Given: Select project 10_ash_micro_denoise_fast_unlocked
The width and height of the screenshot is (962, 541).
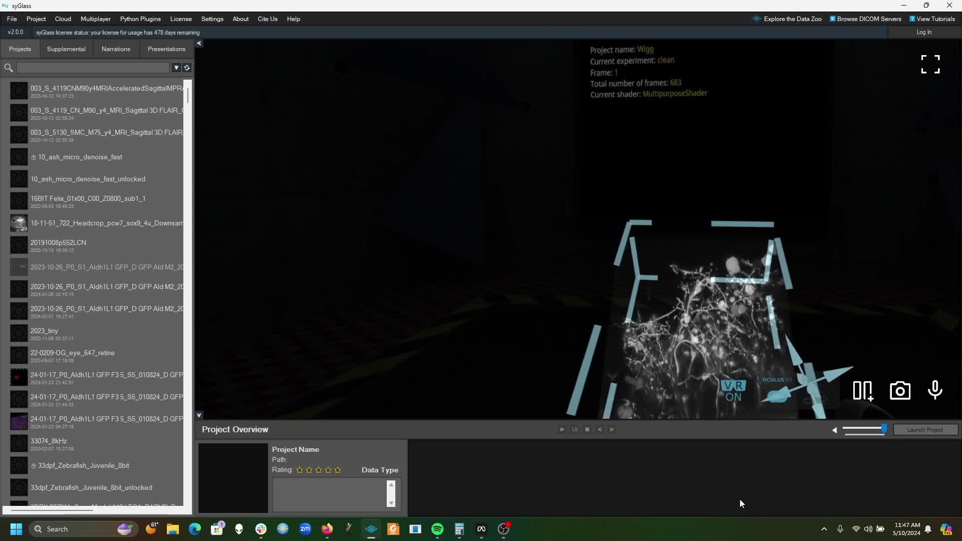Looking at the screenshot, I should [x=97, y=179].
